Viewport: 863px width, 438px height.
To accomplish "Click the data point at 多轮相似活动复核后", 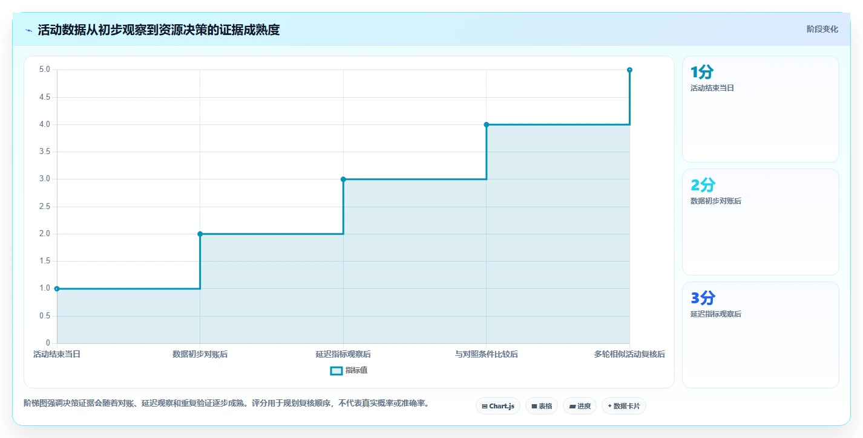I will point(629,70).
